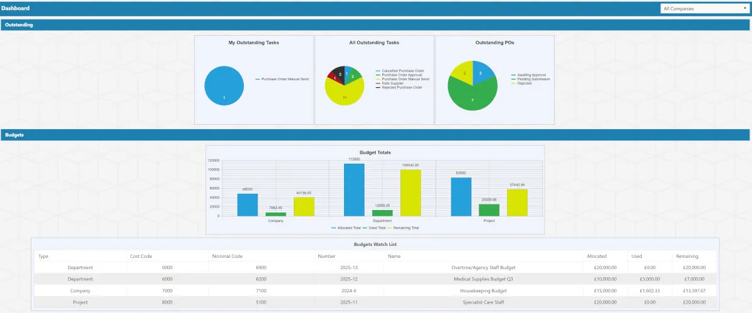Image resolution: width=752 pixels, height=313 pixels.
Task: Click cost code 0000 cell
Action: click(167, 267)
